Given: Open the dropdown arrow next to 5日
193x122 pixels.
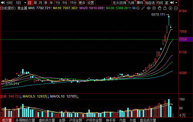Looking at the screenshot, I should click(25, 3).
